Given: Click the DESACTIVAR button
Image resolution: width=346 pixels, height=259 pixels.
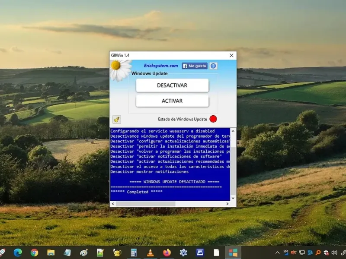Looking at the screenshot, I should (172, 85).
